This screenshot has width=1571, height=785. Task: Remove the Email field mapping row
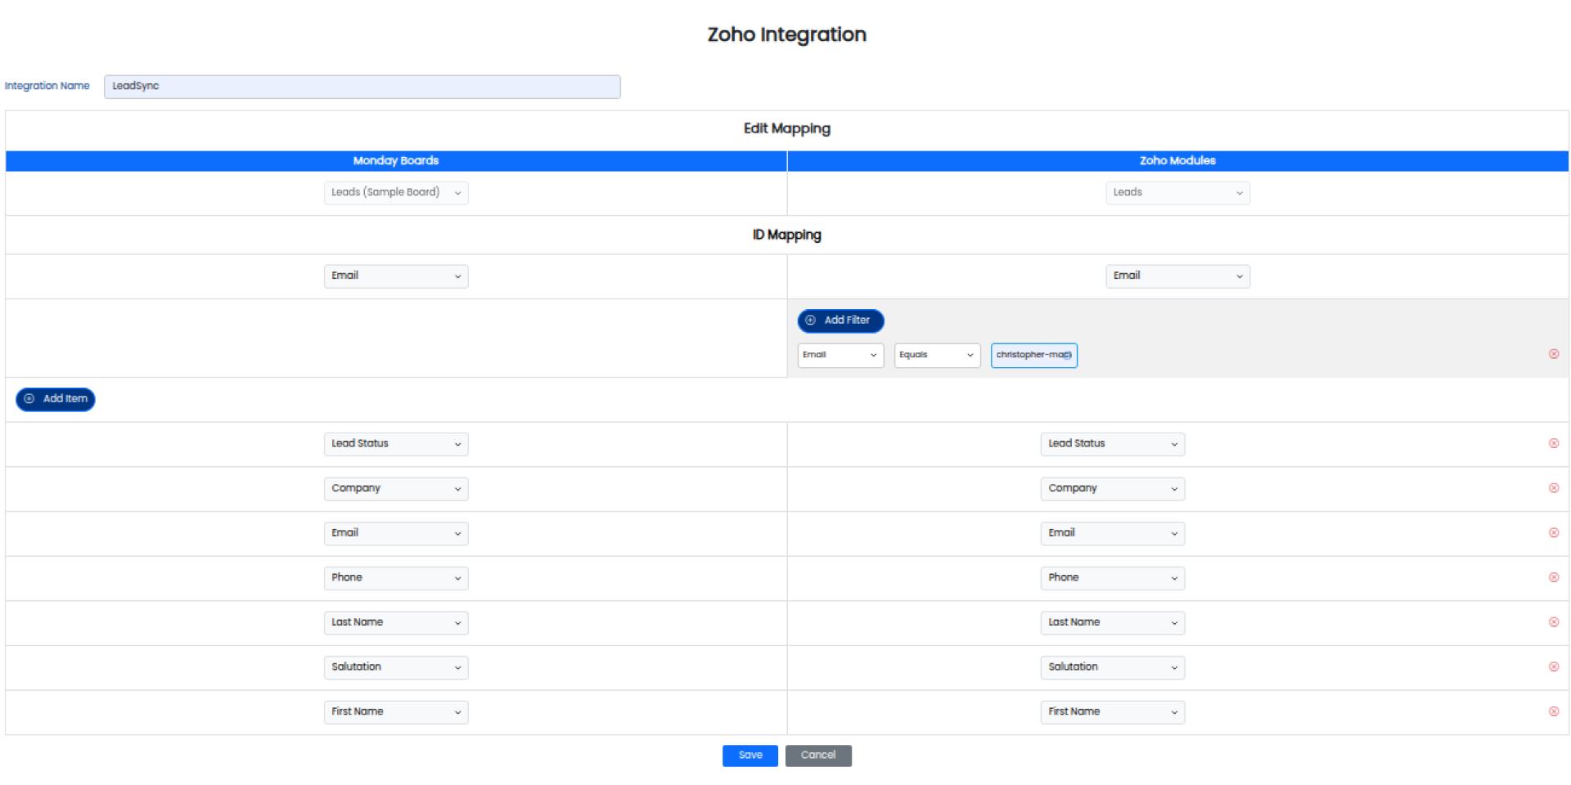coord(1553,532)
